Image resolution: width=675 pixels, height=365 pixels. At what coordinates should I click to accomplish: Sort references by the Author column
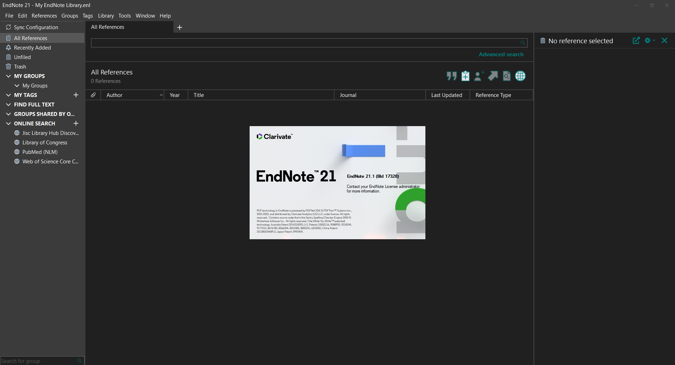132,95
